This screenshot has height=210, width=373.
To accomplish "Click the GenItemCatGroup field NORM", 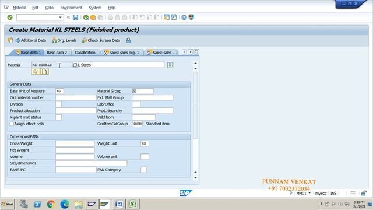I will click(x=138, y=124).
